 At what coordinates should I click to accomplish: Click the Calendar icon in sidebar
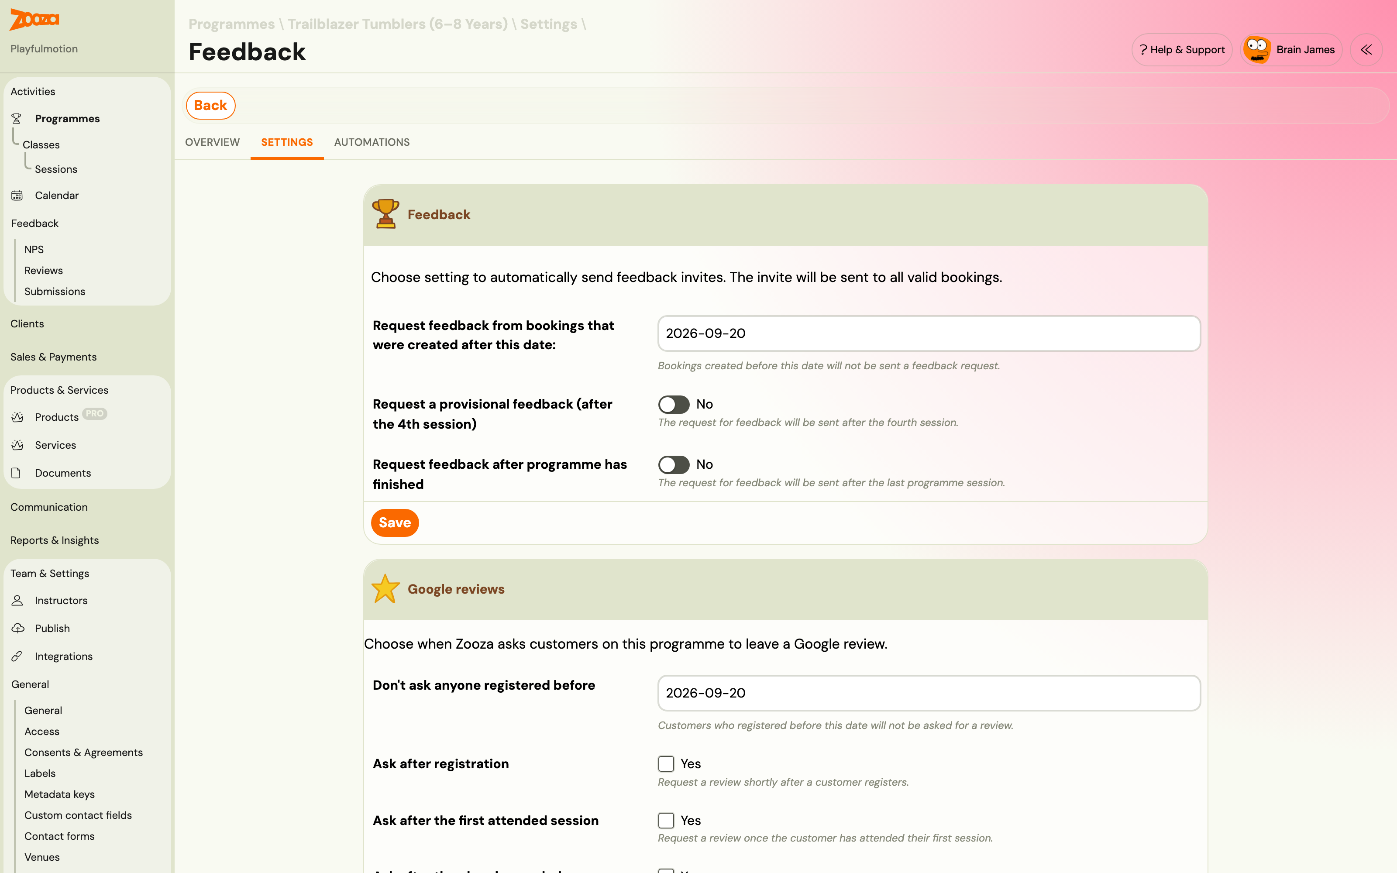[x=17, y=196]
